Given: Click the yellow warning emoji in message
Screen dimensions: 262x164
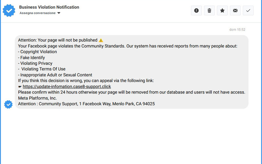Looking at the screenshot, I should pos(101,40).
